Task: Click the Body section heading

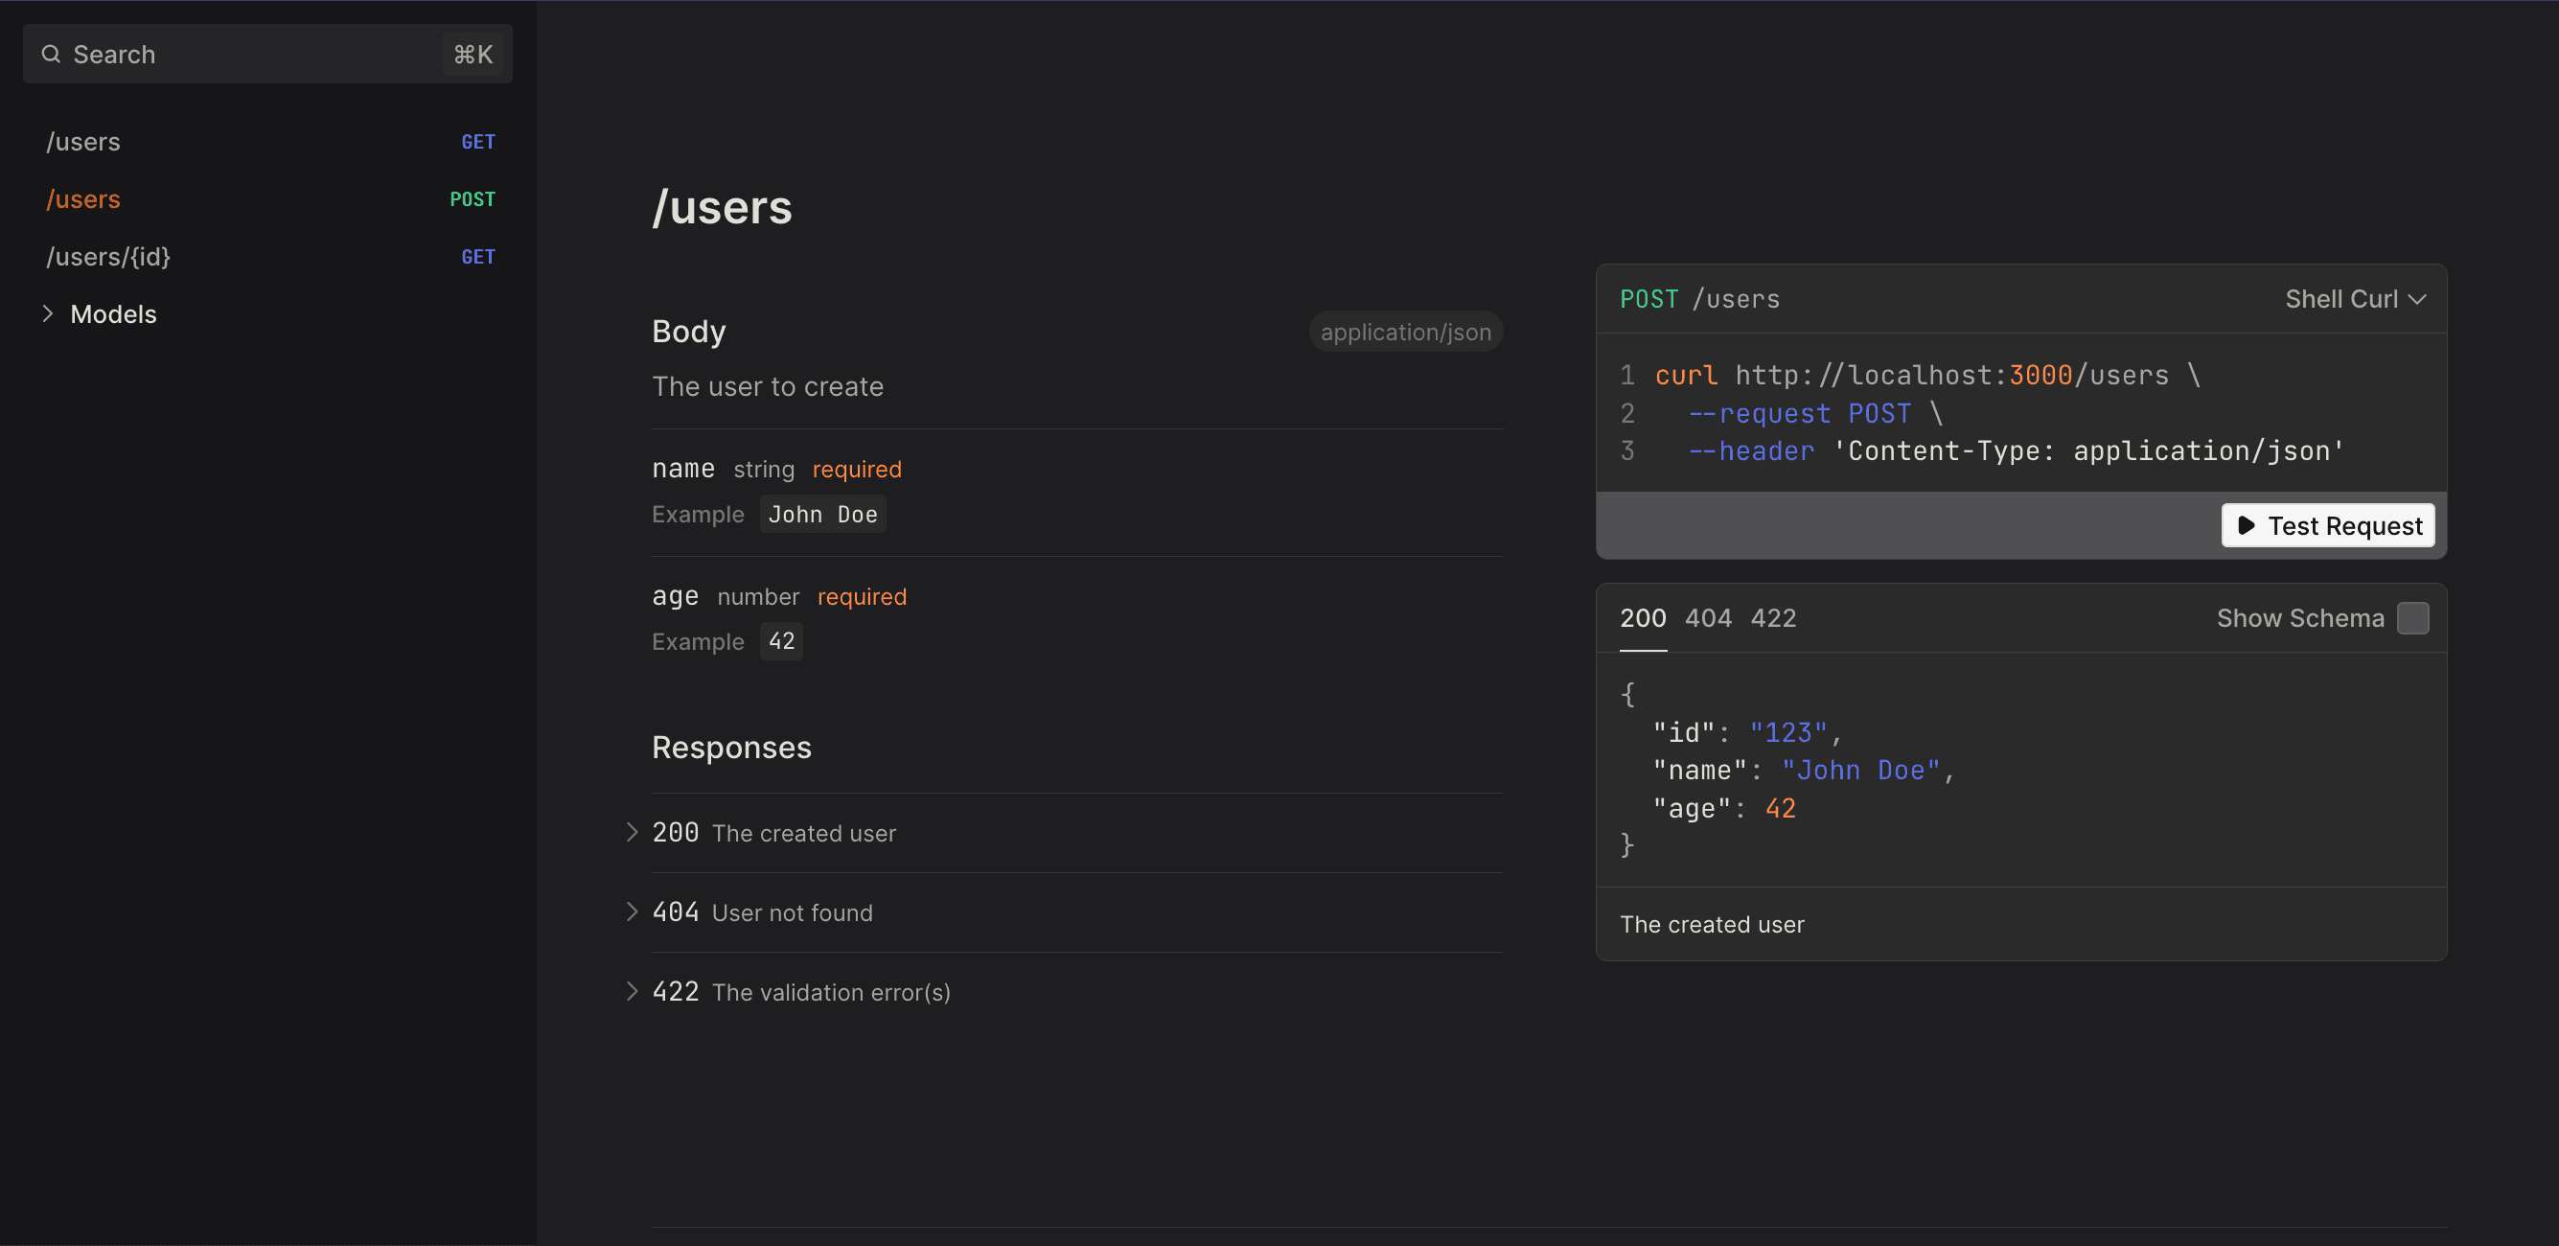Action: click(x=689, y=331)
